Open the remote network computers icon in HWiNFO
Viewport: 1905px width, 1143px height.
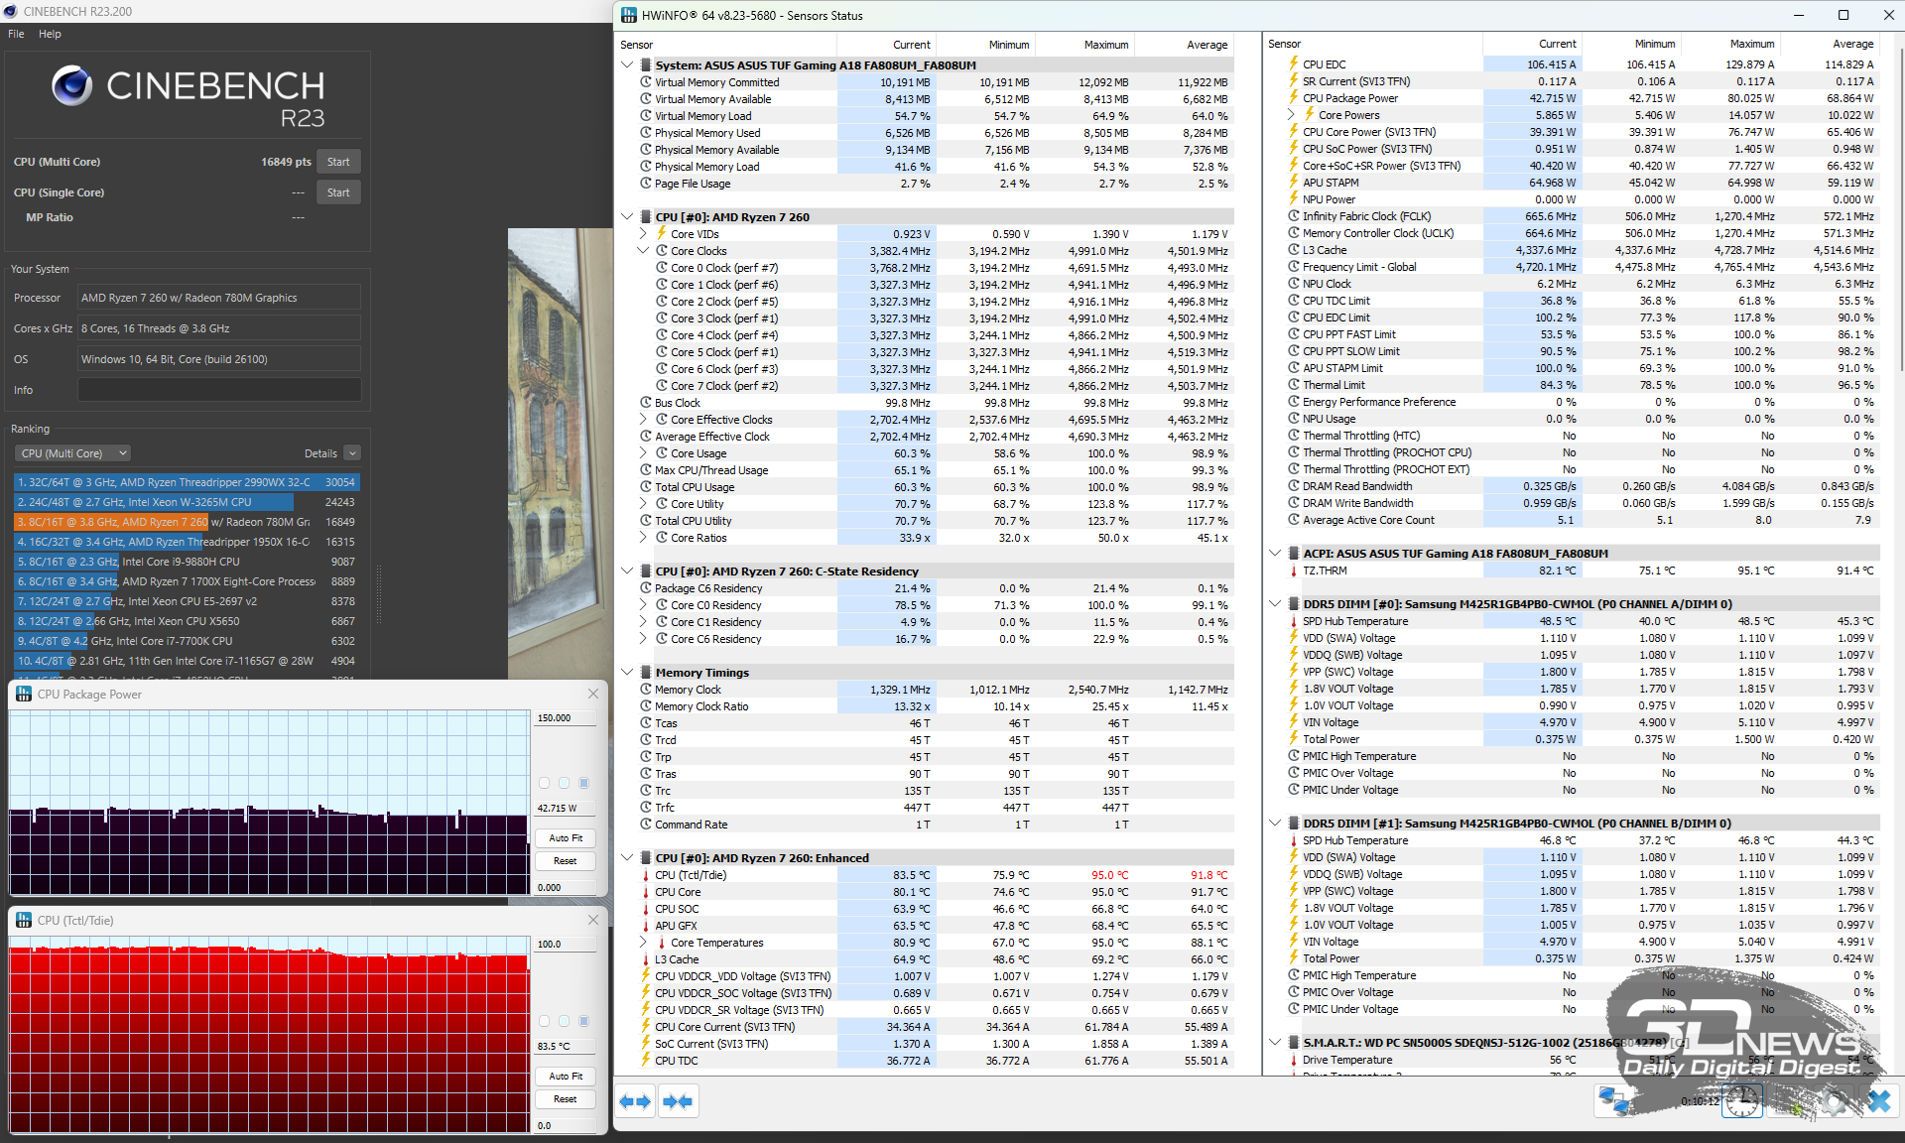click(x=1614, y=1101)
